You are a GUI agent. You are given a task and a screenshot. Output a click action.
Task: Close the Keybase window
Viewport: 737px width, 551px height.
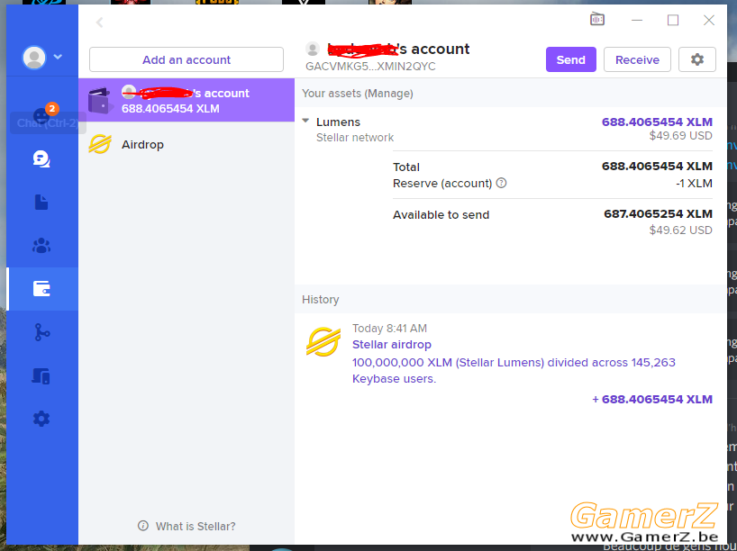point(709,20)
